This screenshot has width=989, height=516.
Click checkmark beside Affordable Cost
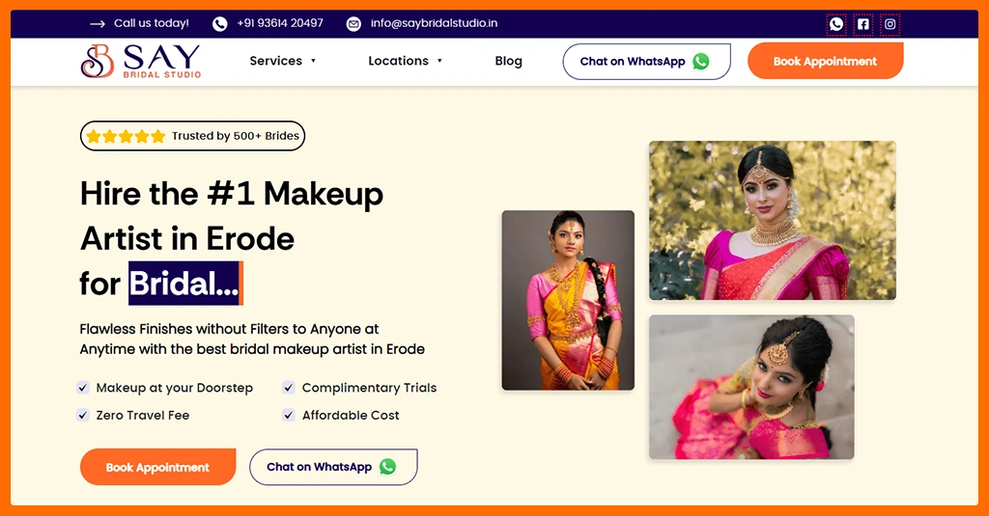pos(288,415)
